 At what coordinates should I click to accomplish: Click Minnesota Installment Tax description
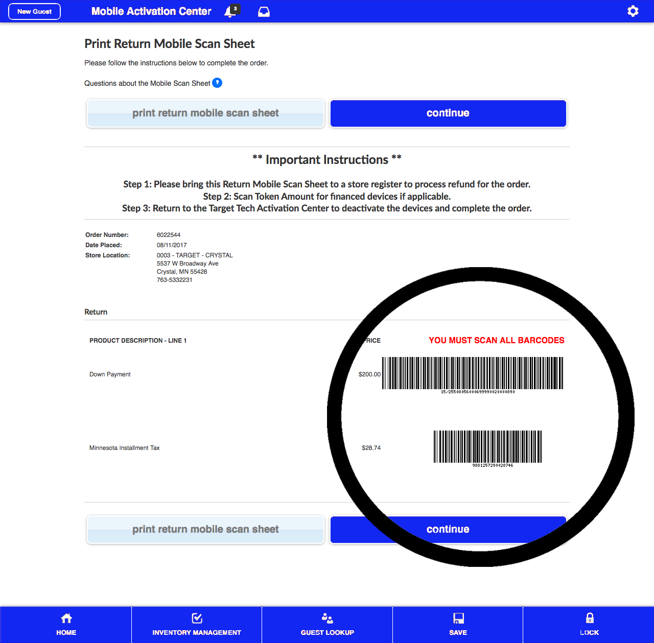[125, 448]
